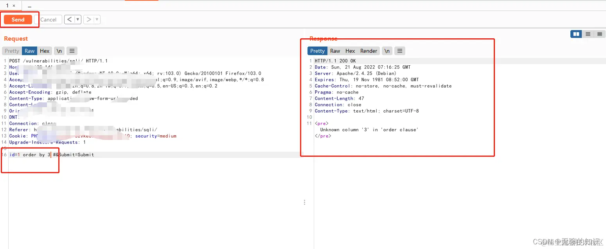This screenshot has height=249, width=606.
Task: Open previous-history dropdown arrow
Action: (78, 20)
